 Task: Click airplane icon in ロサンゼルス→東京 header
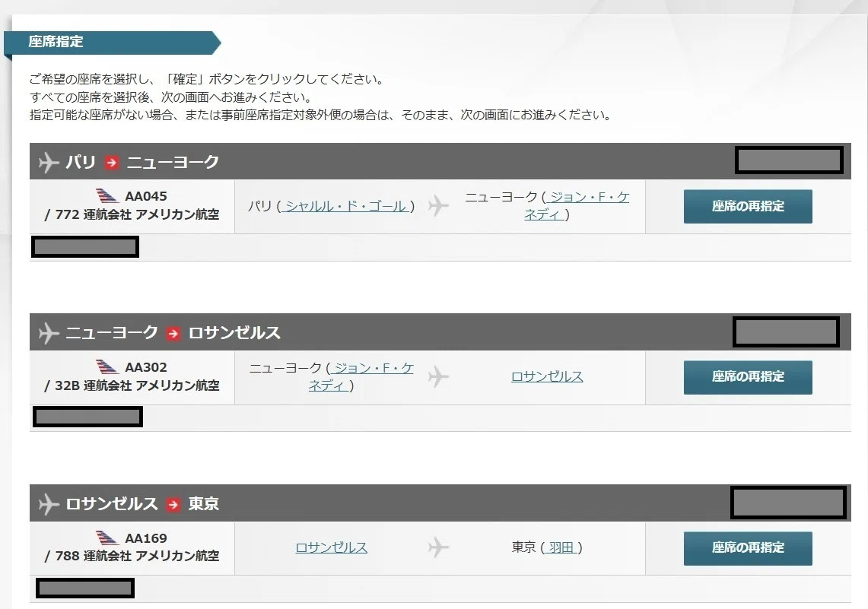(49, 504)
